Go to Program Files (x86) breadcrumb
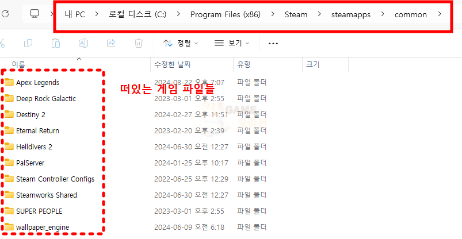The width and height of the screenshot is (462, 239). [226, 14]
